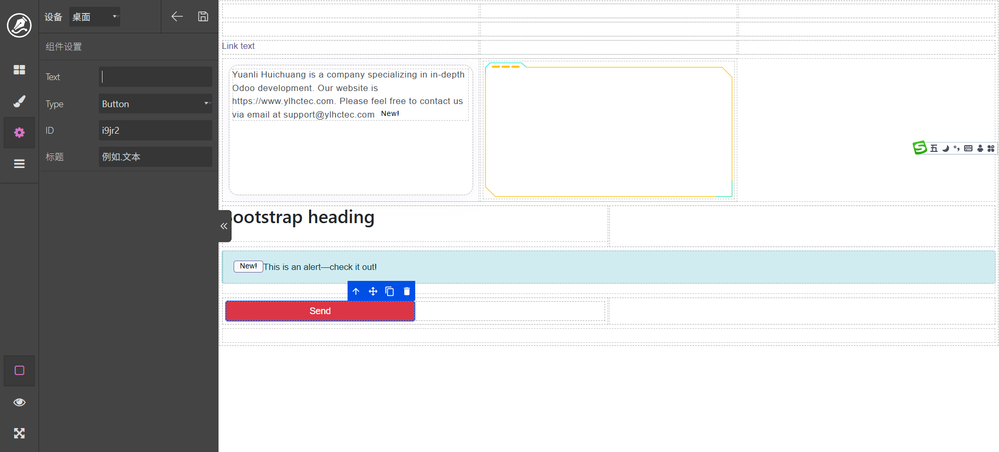Click the move icon on component toolbar

click(x=373, y=291)
